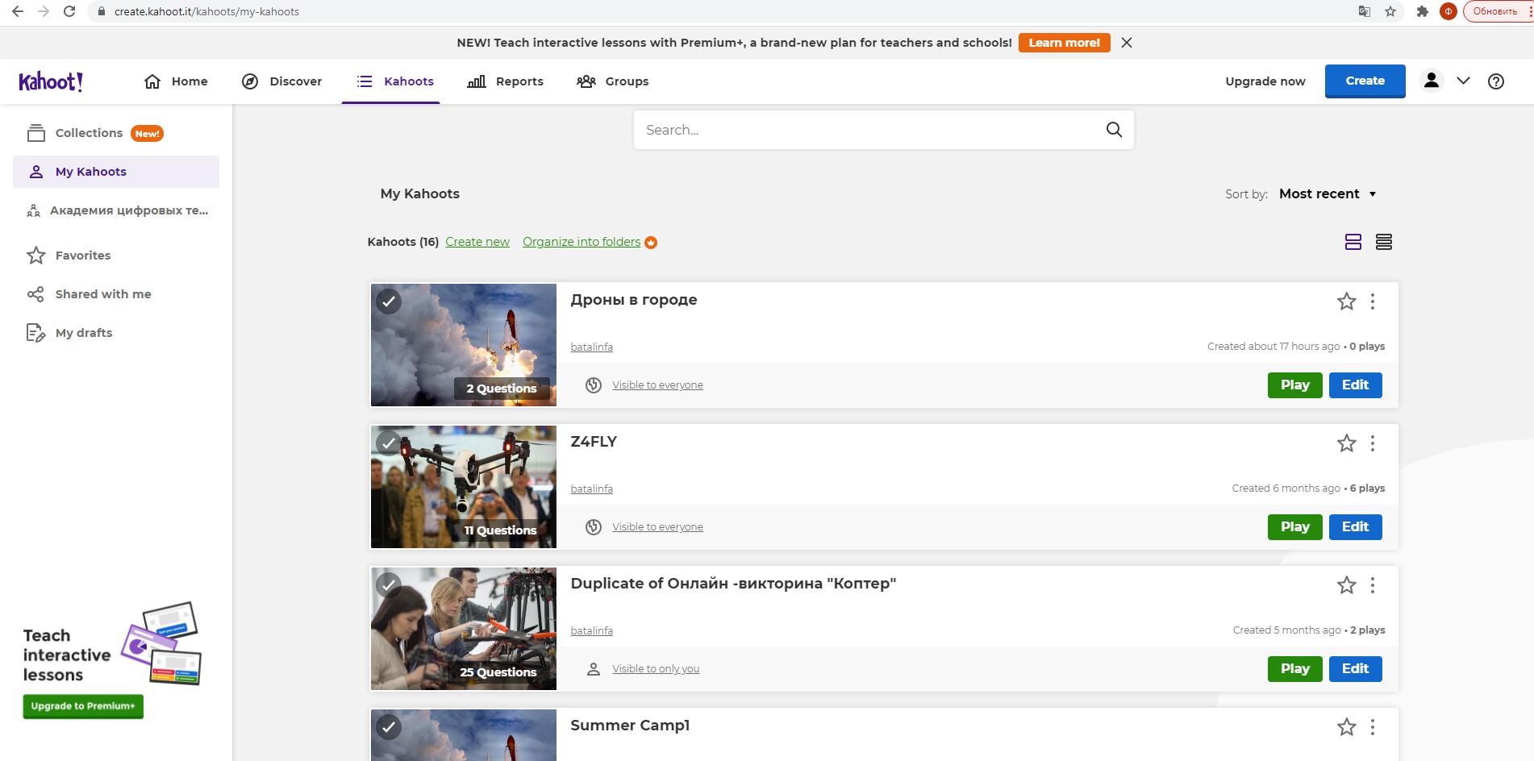Open Google Translate page icon
The image size is (1534, 761).
point(1365,11)
